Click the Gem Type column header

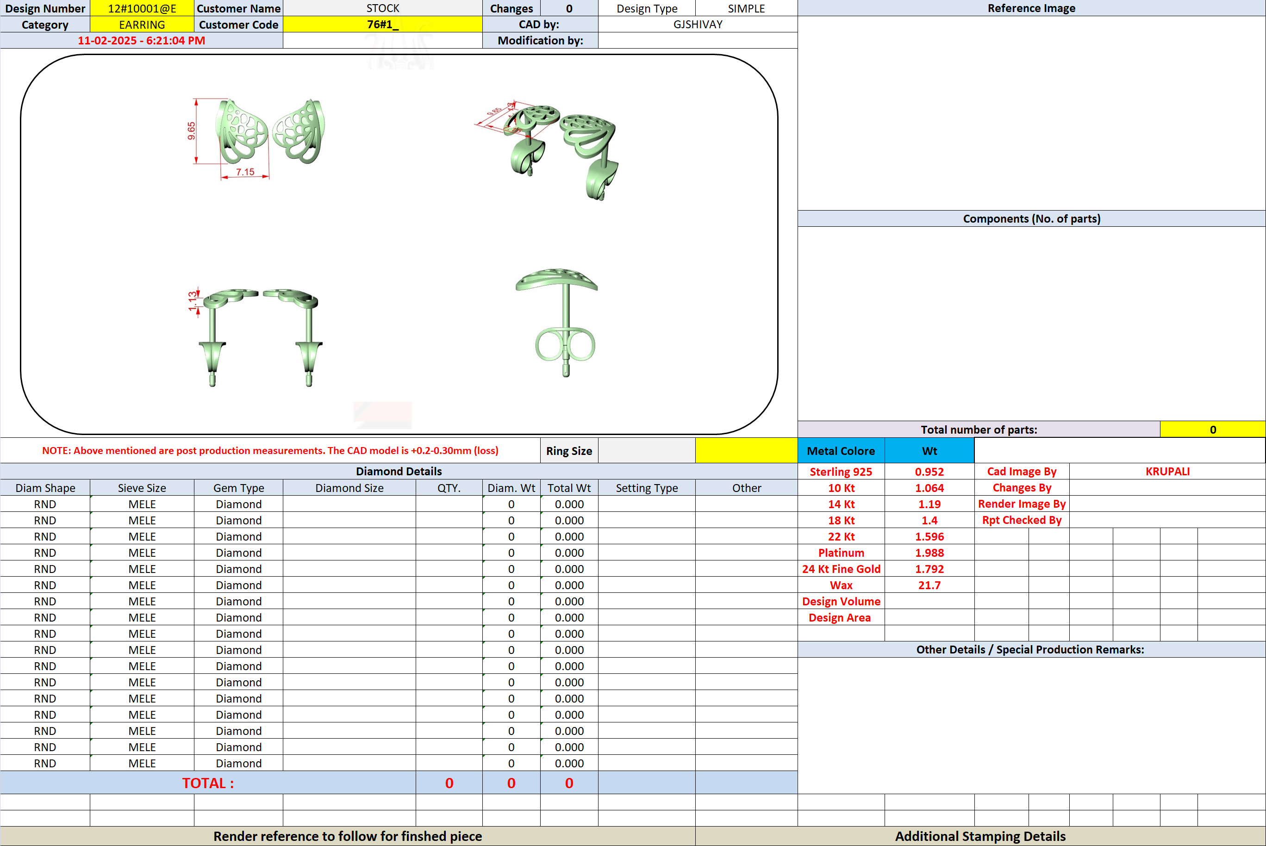(x=238, y=488)
